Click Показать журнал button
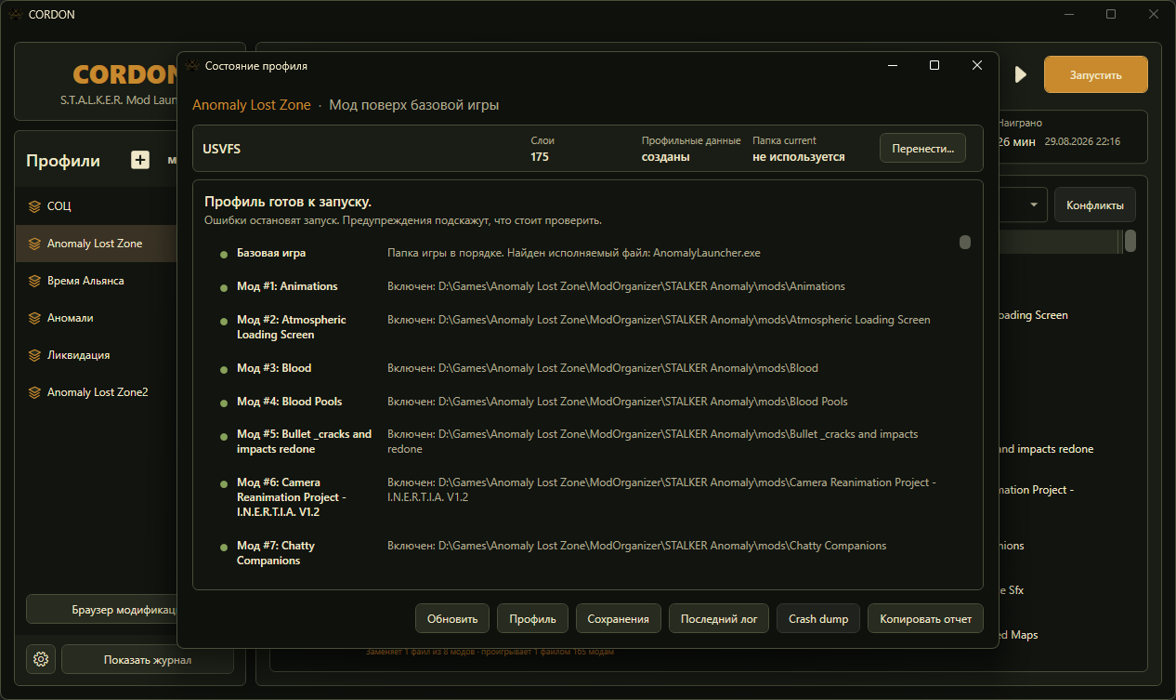The height and width of the screenshot is (700, 1176). point(148,660)
